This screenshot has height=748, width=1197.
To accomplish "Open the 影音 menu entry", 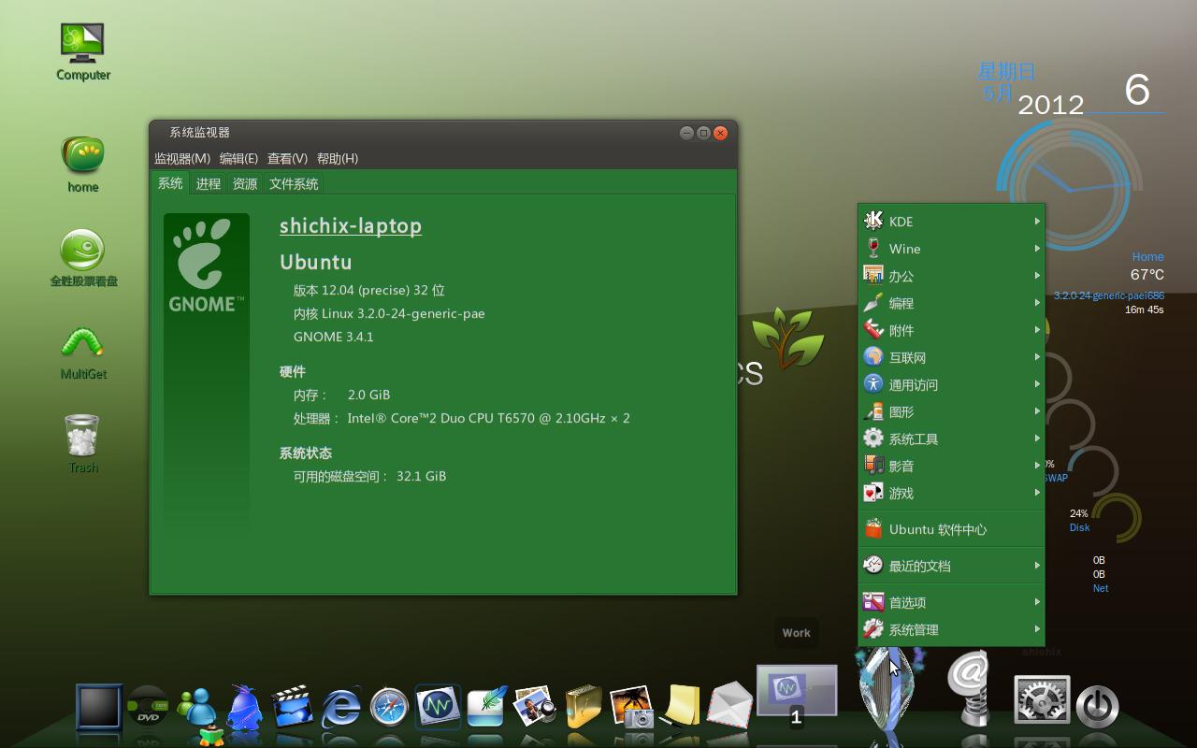I will [951, 466].
